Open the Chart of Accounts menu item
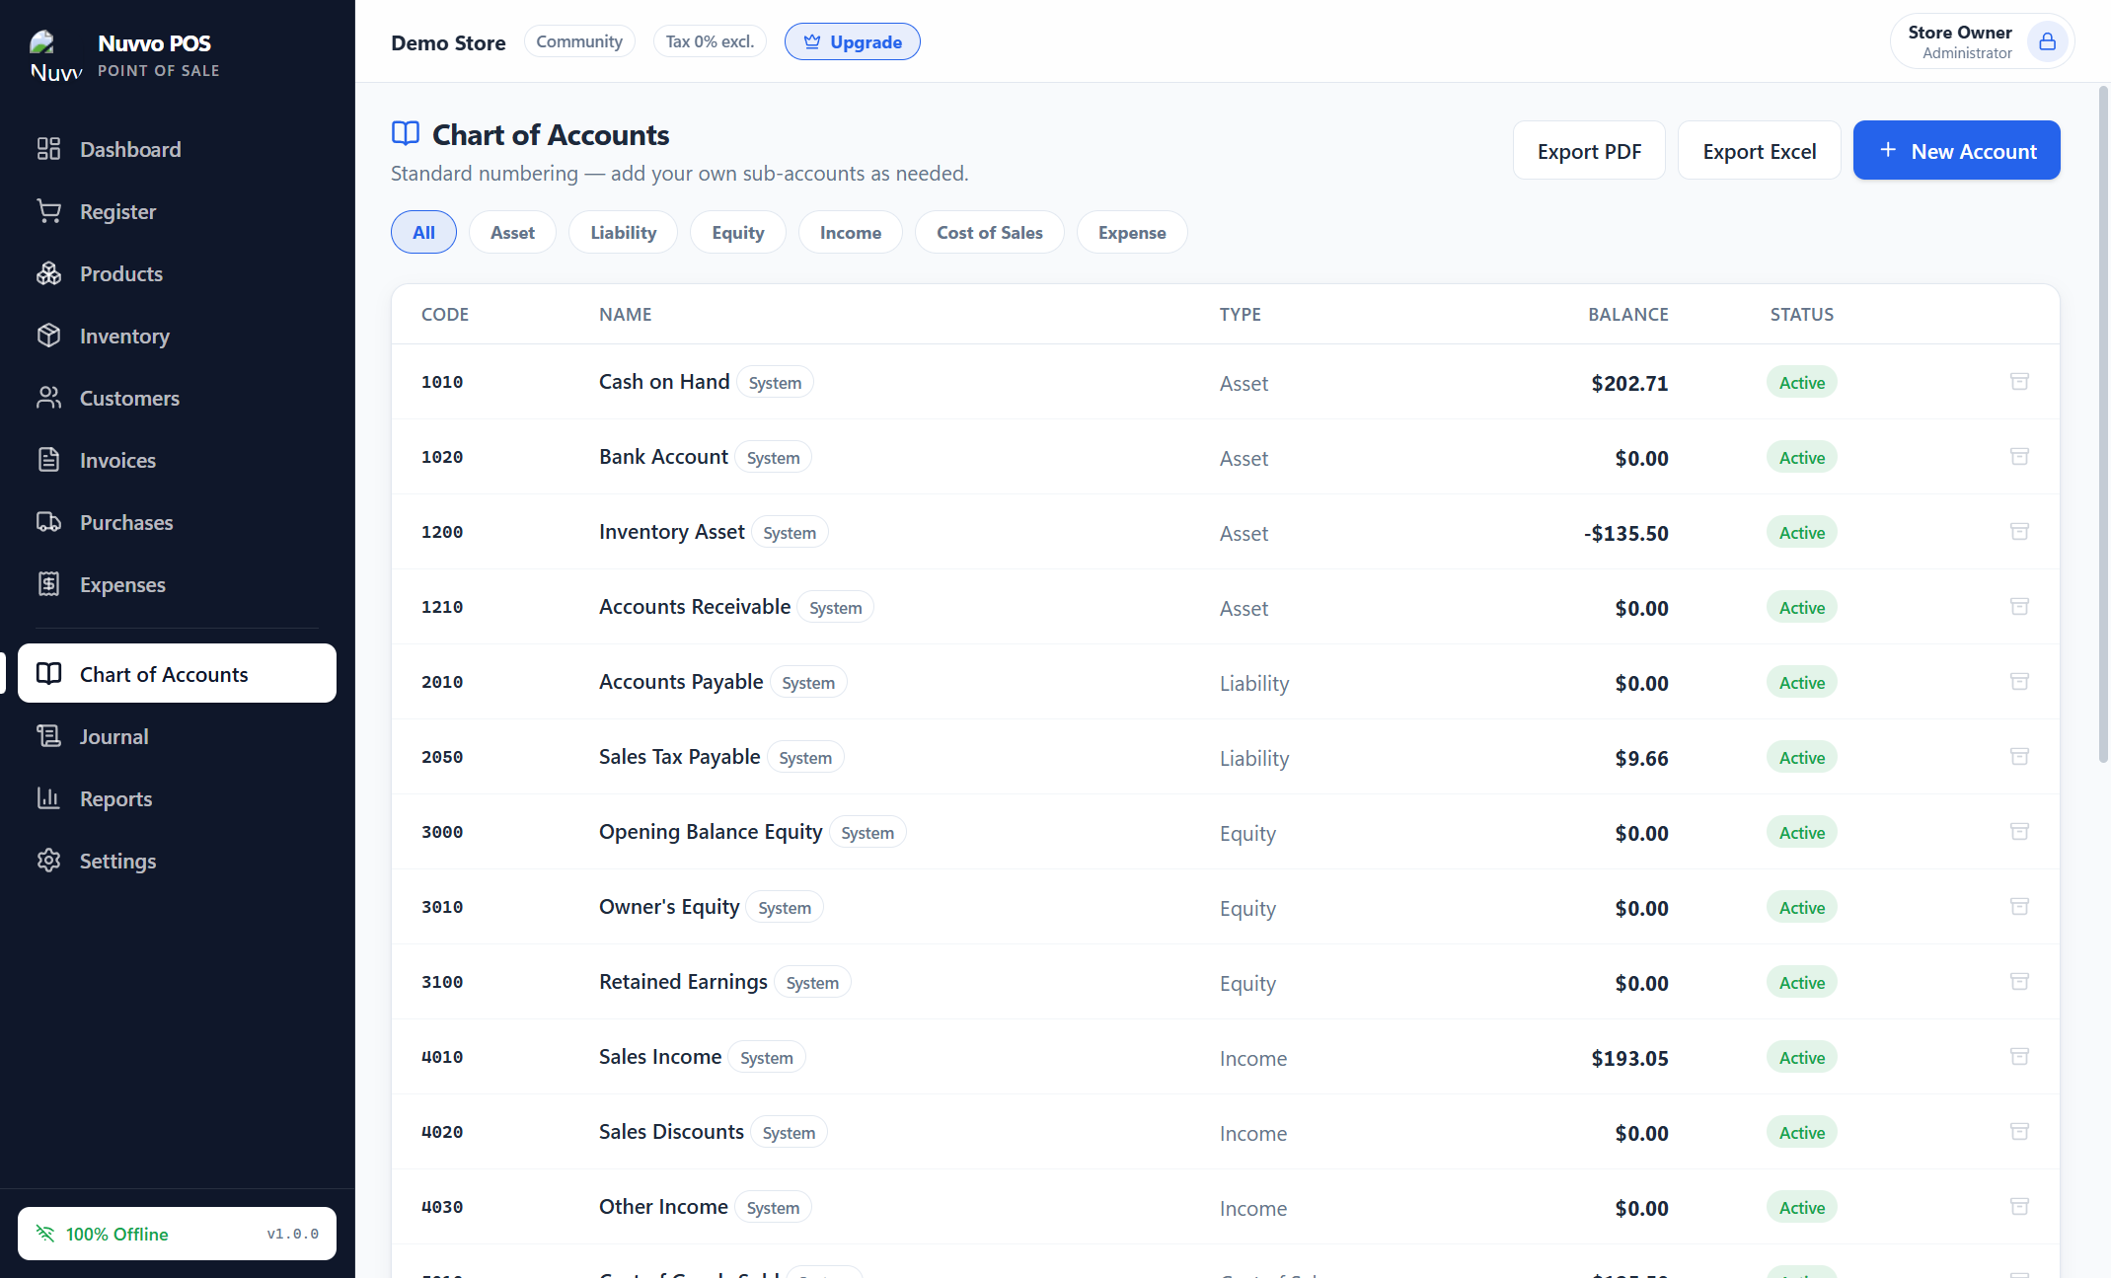This screenshot has width=2111, height=1278. coord(177,674)
